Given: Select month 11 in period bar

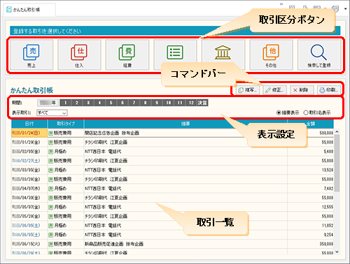Looking at the screenshot, I should point(180,103).
